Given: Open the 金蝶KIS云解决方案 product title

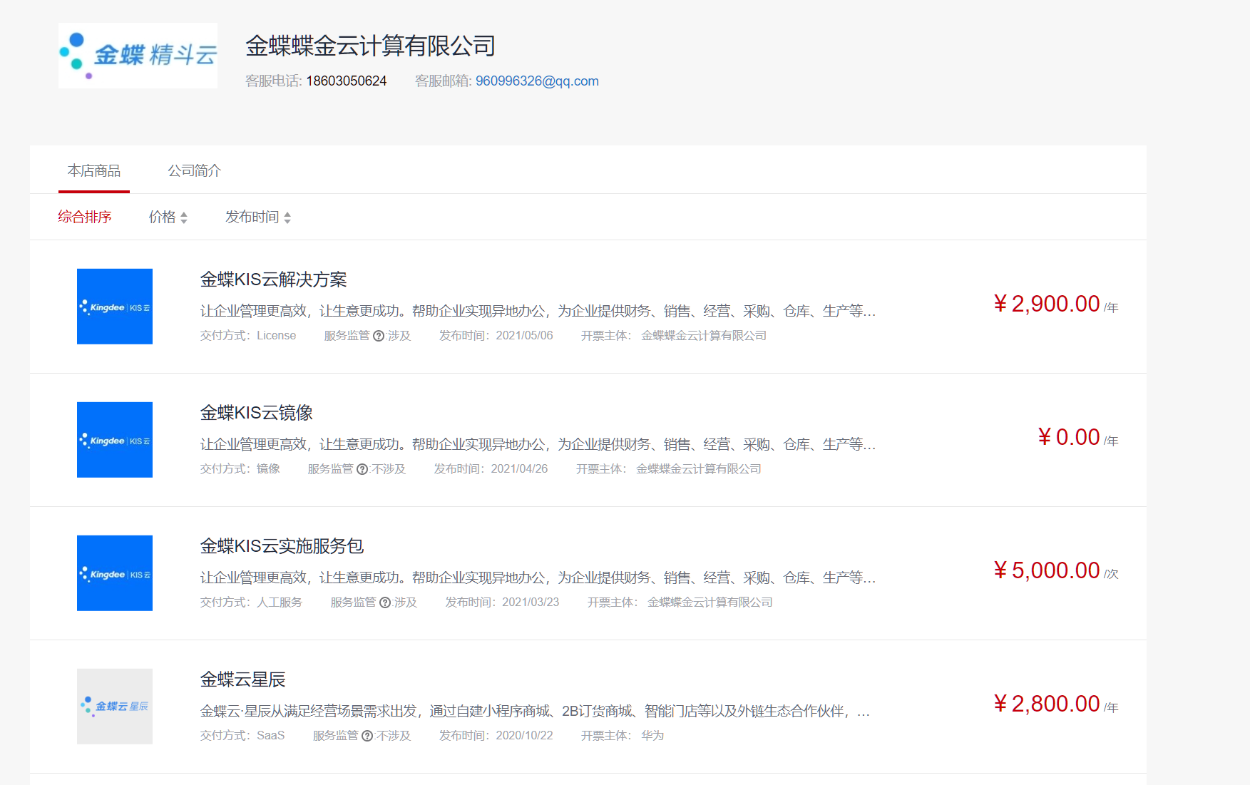Looking at the screenshot, I should [x=273, y=279].
